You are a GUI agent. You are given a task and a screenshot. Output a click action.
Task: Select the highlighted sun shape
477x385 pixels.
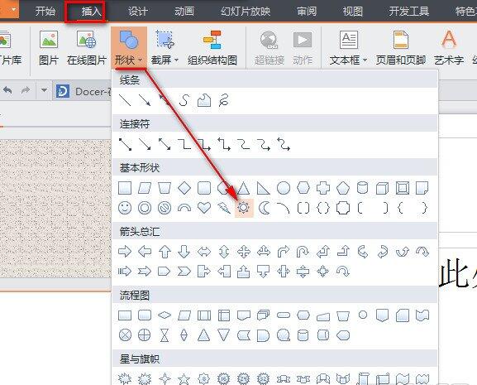[x=244, y=208]
